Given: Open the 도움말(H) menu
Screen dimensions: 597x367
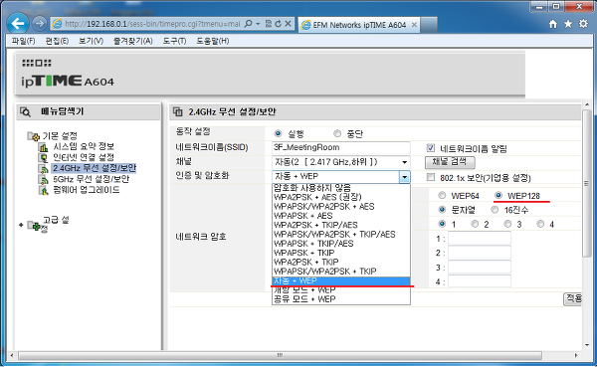Looking at the screenshot, I should [x=213, y=41].
